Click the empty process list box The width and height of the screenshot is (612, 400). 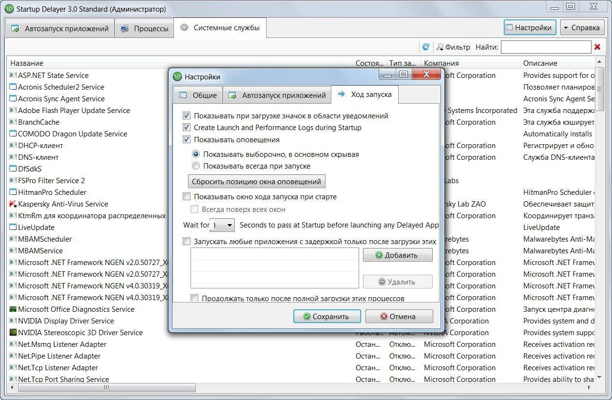coord(275,268)
